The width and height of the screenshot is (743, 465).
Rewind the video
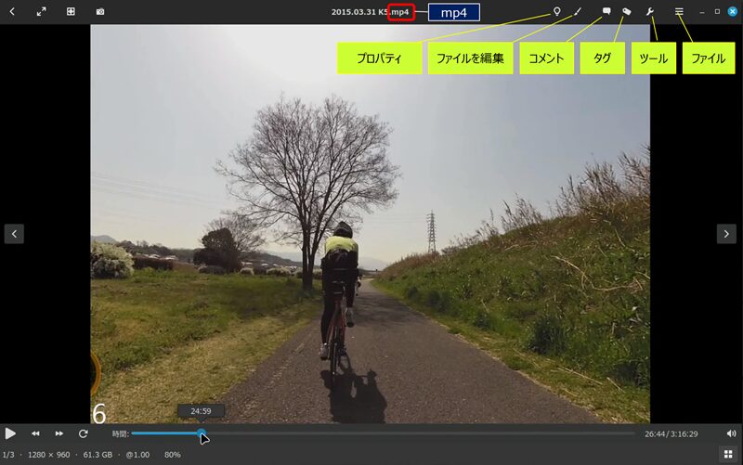click(x=35, y=433)
